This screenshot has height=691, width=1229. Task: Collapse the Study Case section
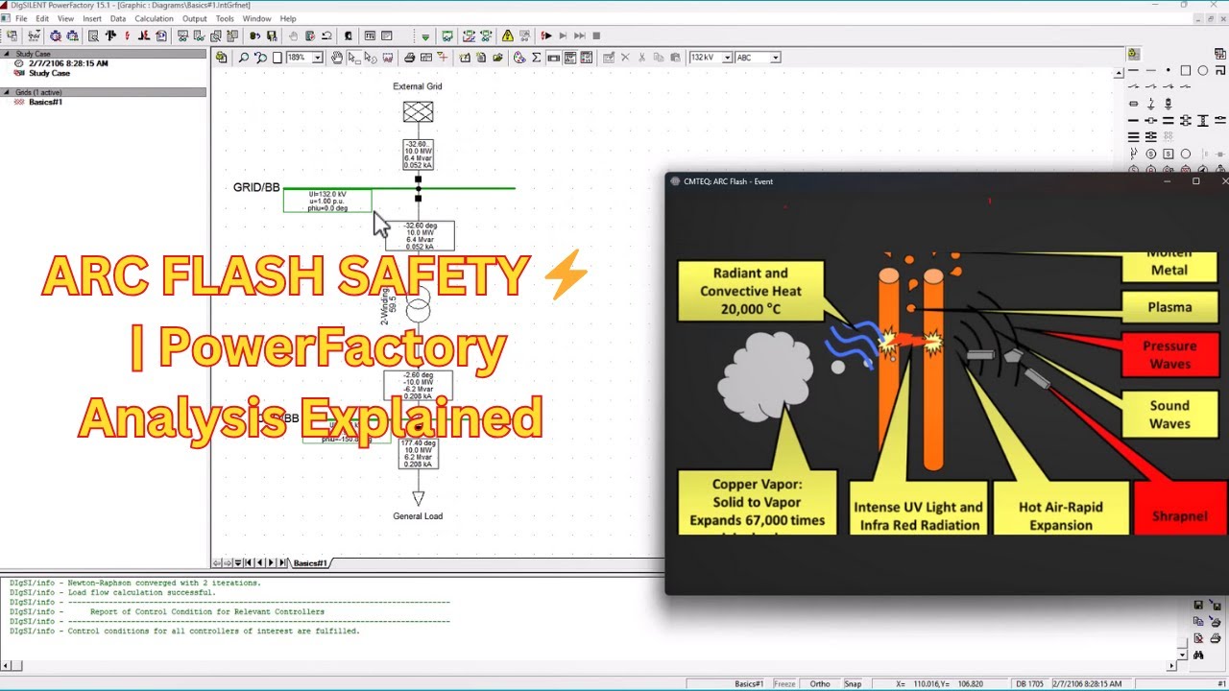click(x=8, y=54)
